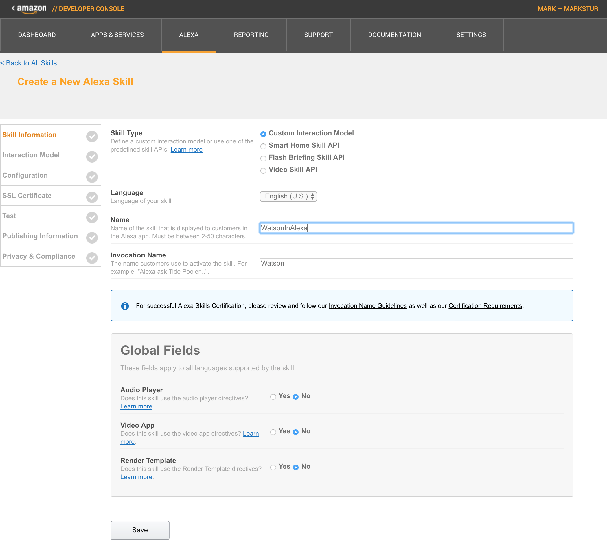Open the English (U.S.) language dropdown
The image size is (607, 545).
coord(288,196)
